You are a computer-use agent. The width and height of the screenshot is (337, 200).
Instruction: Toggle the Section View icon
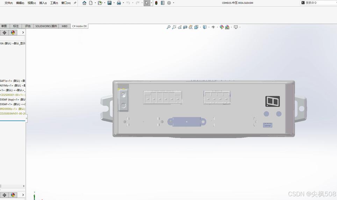pos(185,27)
